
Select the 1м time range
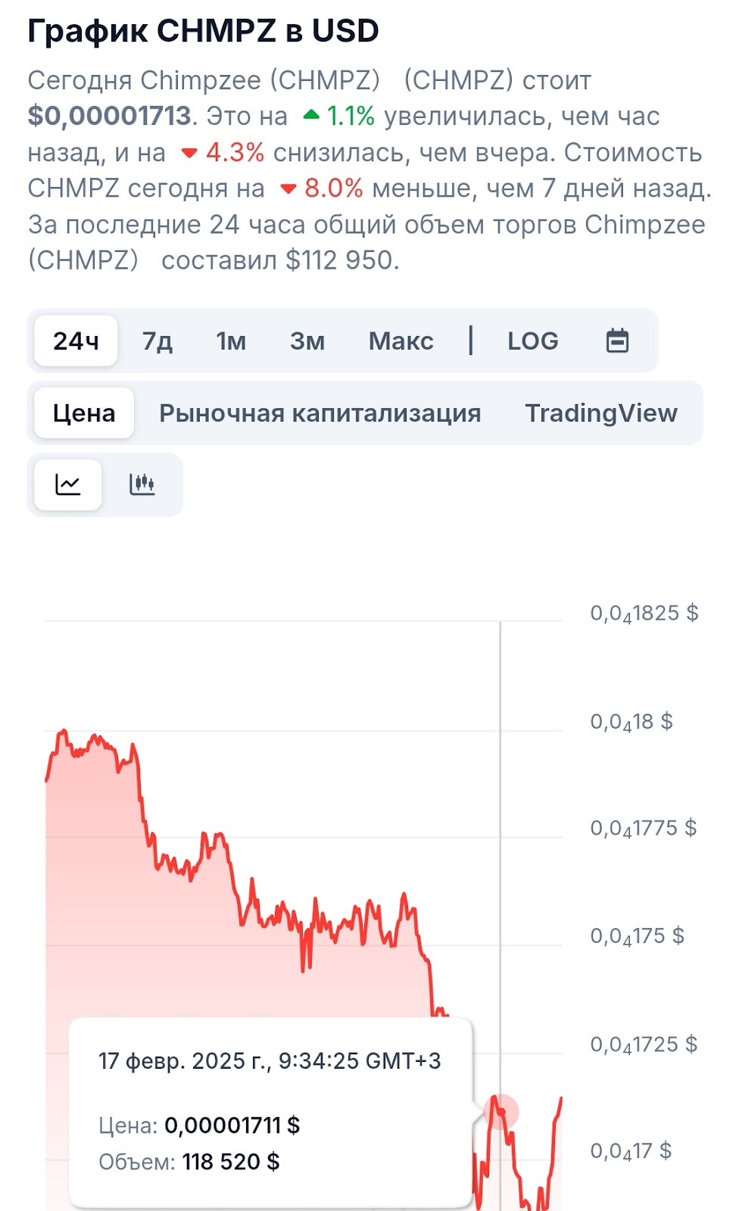point(231,341)
